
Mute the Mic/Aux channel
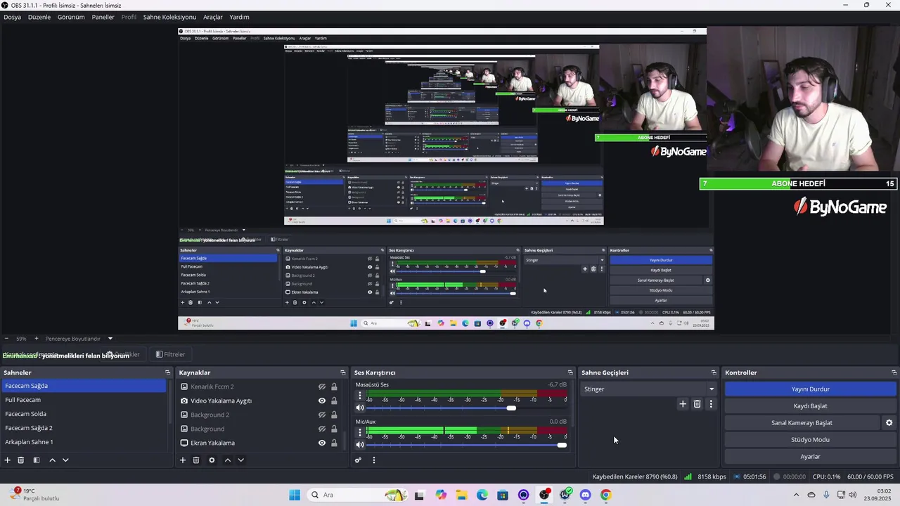coord(360,445)
